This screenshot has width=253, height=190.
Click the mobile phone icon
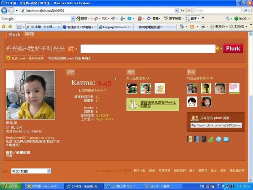[x=204, y=139]
